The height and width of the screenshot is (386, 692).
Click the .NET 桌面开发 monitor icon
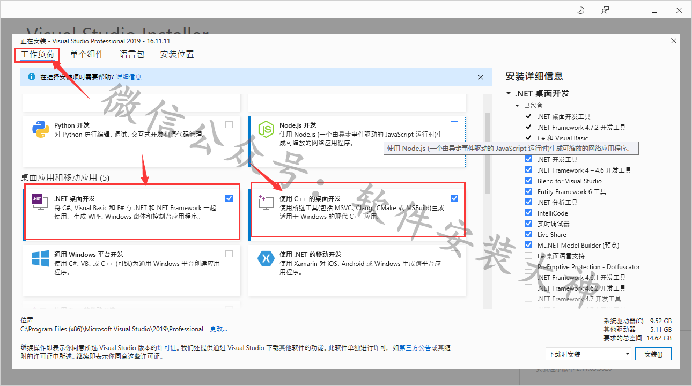click(41, 203)
